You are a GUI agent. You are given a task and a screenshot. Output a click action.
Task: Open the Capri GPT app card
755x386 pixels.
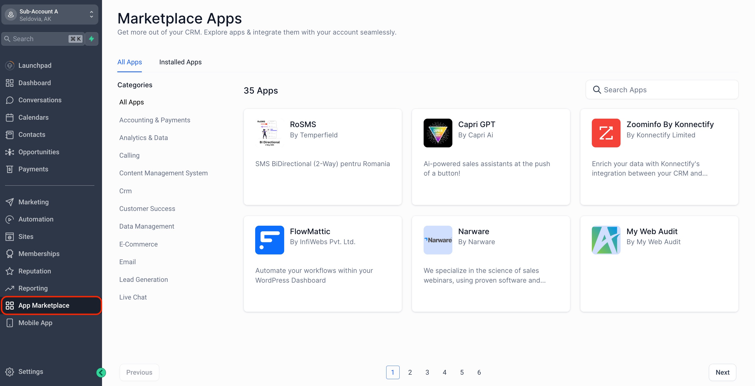tap(490, 157)
